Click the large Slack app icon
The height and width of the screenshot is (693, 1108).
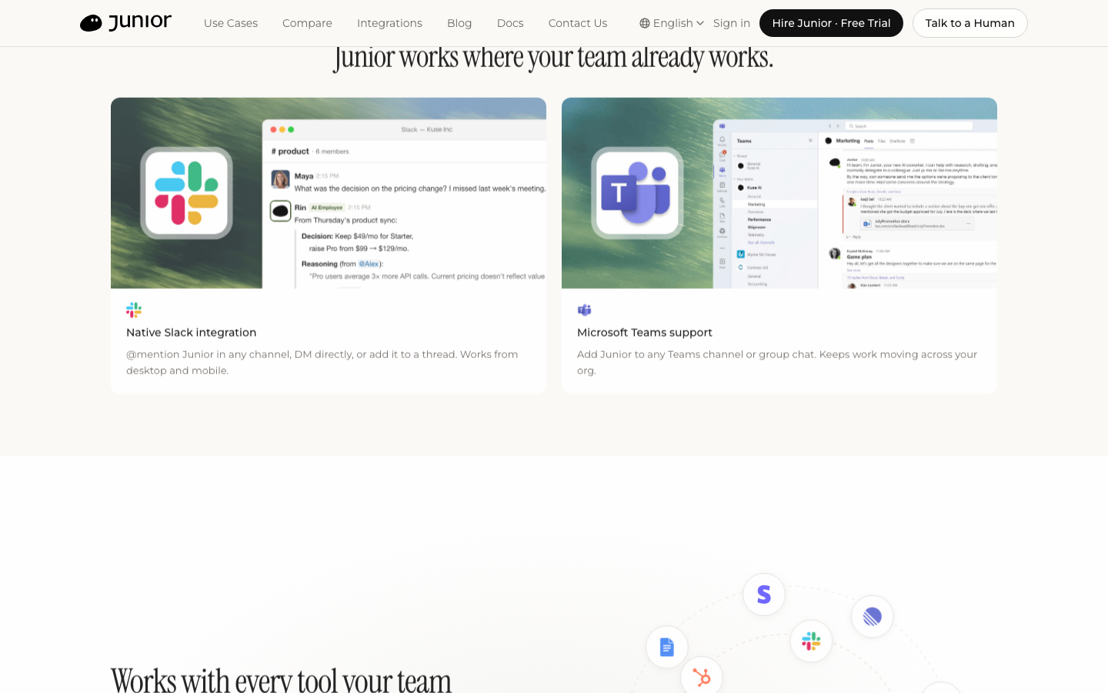pyautogui.click(x=187, y=193)
